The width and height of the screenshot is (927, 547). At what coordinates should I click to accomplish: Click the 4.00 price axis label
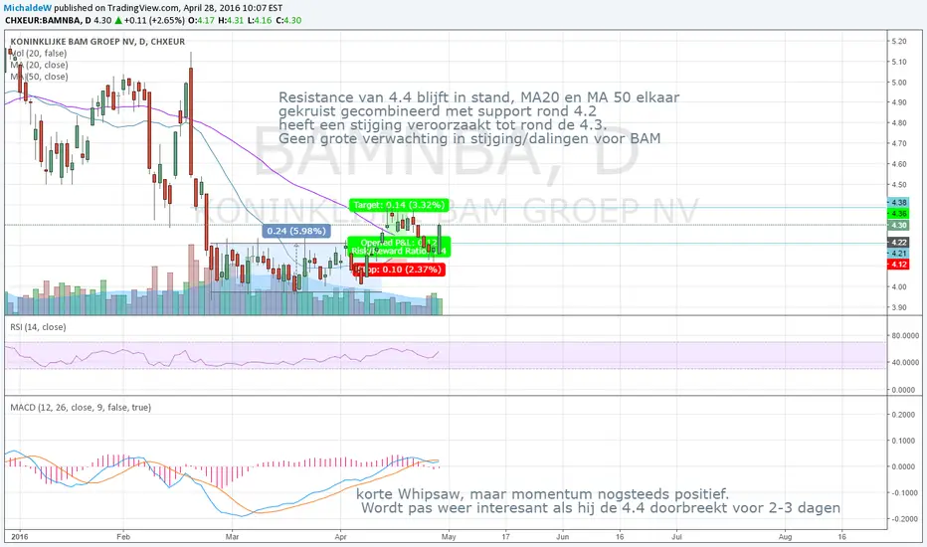click(x=898, y=287)
